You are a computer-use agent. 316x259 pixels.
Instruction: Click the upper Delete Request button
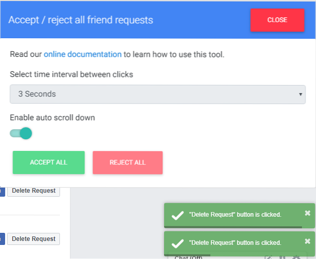click(33, 191)
